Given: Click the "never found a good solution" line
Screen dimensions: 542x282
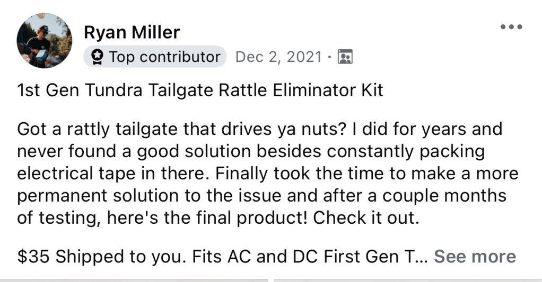Looking at the screenshot, I should [x=251, y=151].
